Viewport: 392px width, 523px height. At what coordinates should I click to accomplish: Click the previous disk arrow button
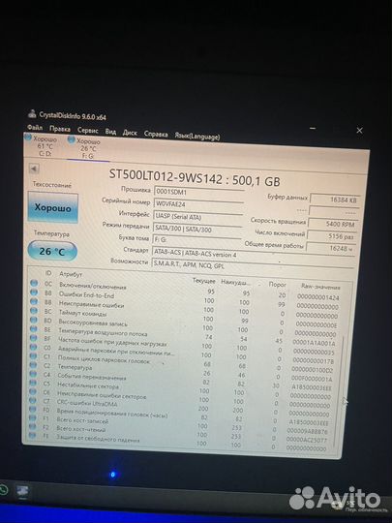pos(34,169)
